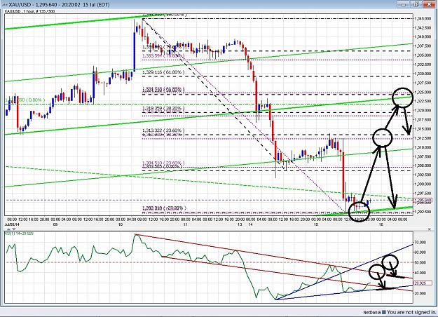
Task: Click the date label 10 on time axis
Action: point(121,224)
